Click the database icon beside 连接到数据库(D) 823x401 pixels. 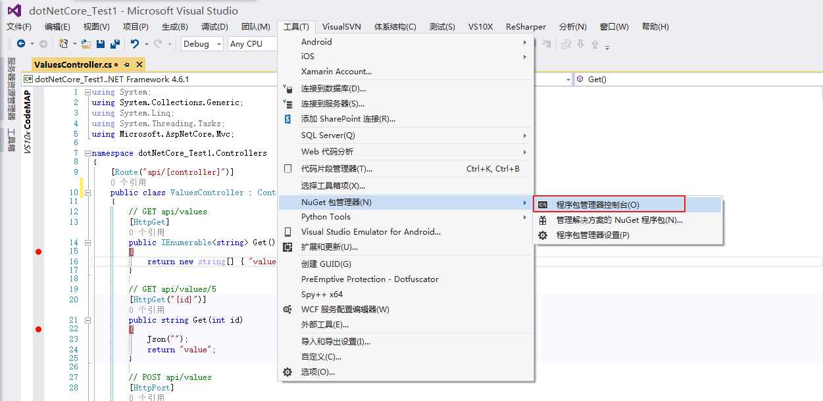point(287,88)
